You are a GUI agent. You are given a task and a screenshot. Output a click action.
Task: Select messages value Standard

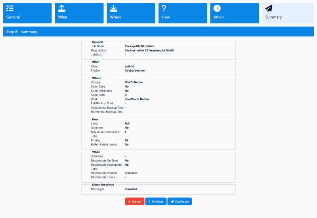(131, 189)
